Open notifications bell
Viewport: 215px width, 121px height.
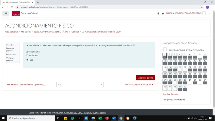pyautogui.click(x=158, y=13)
